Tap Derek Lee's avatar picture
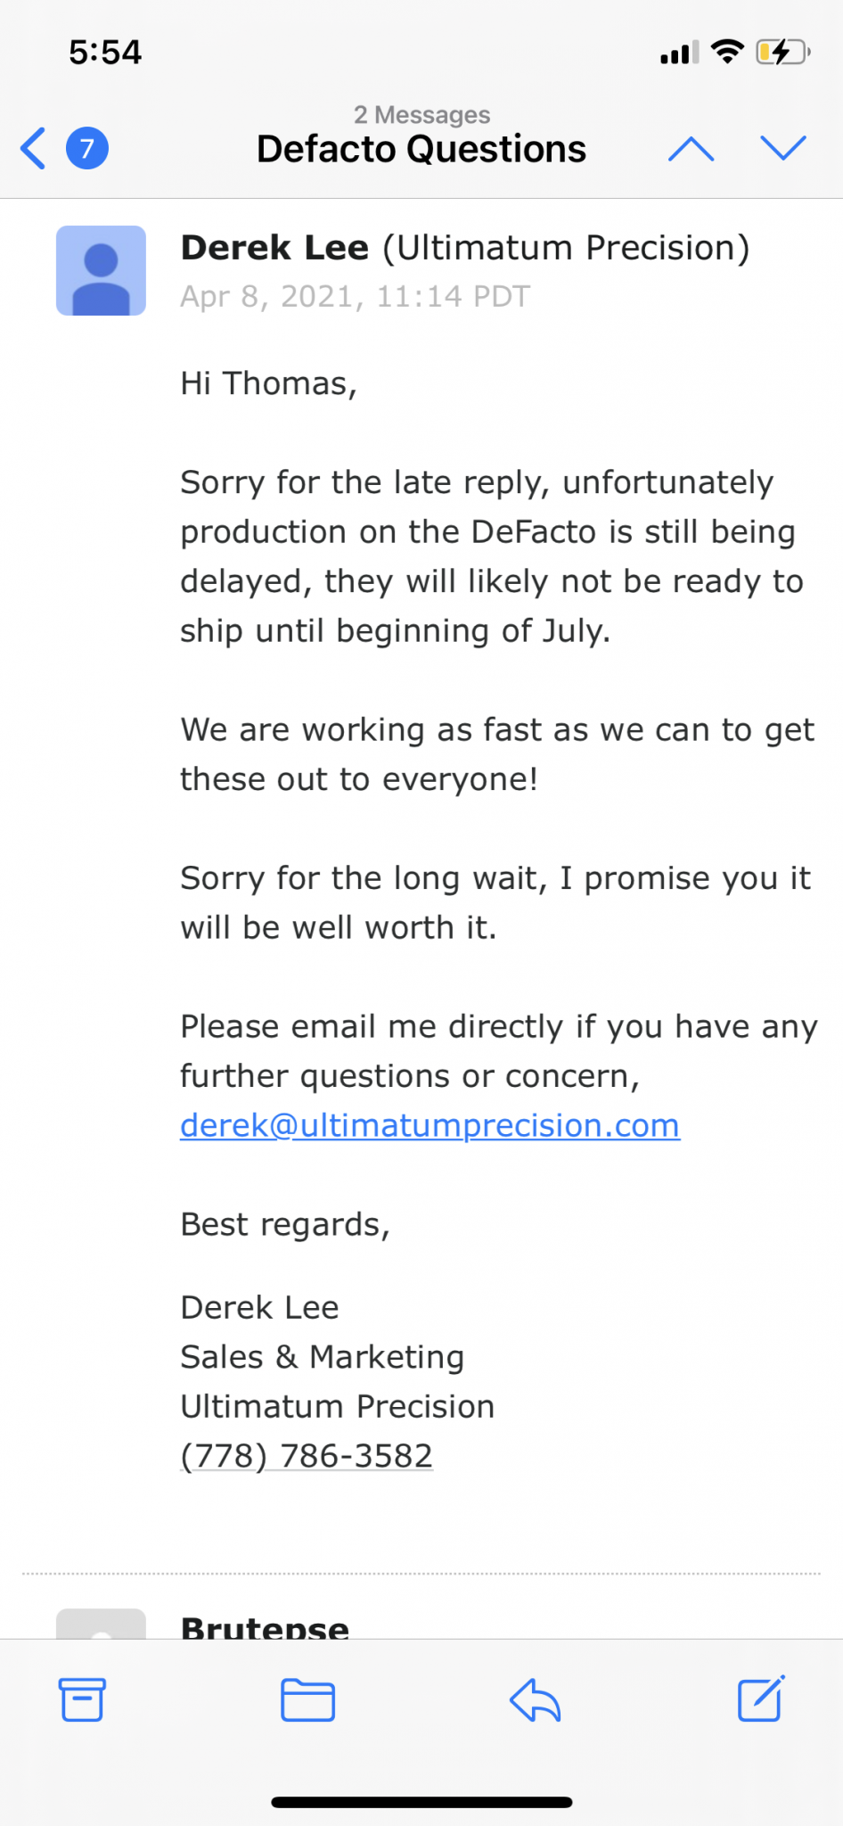This screenshot has width=843, height=1826. tap(101, 270)
